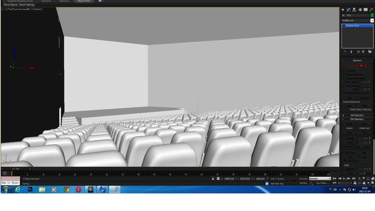
Task: Toggle Ignore Backfacing checkbox
Action: [x=344, y=74]
